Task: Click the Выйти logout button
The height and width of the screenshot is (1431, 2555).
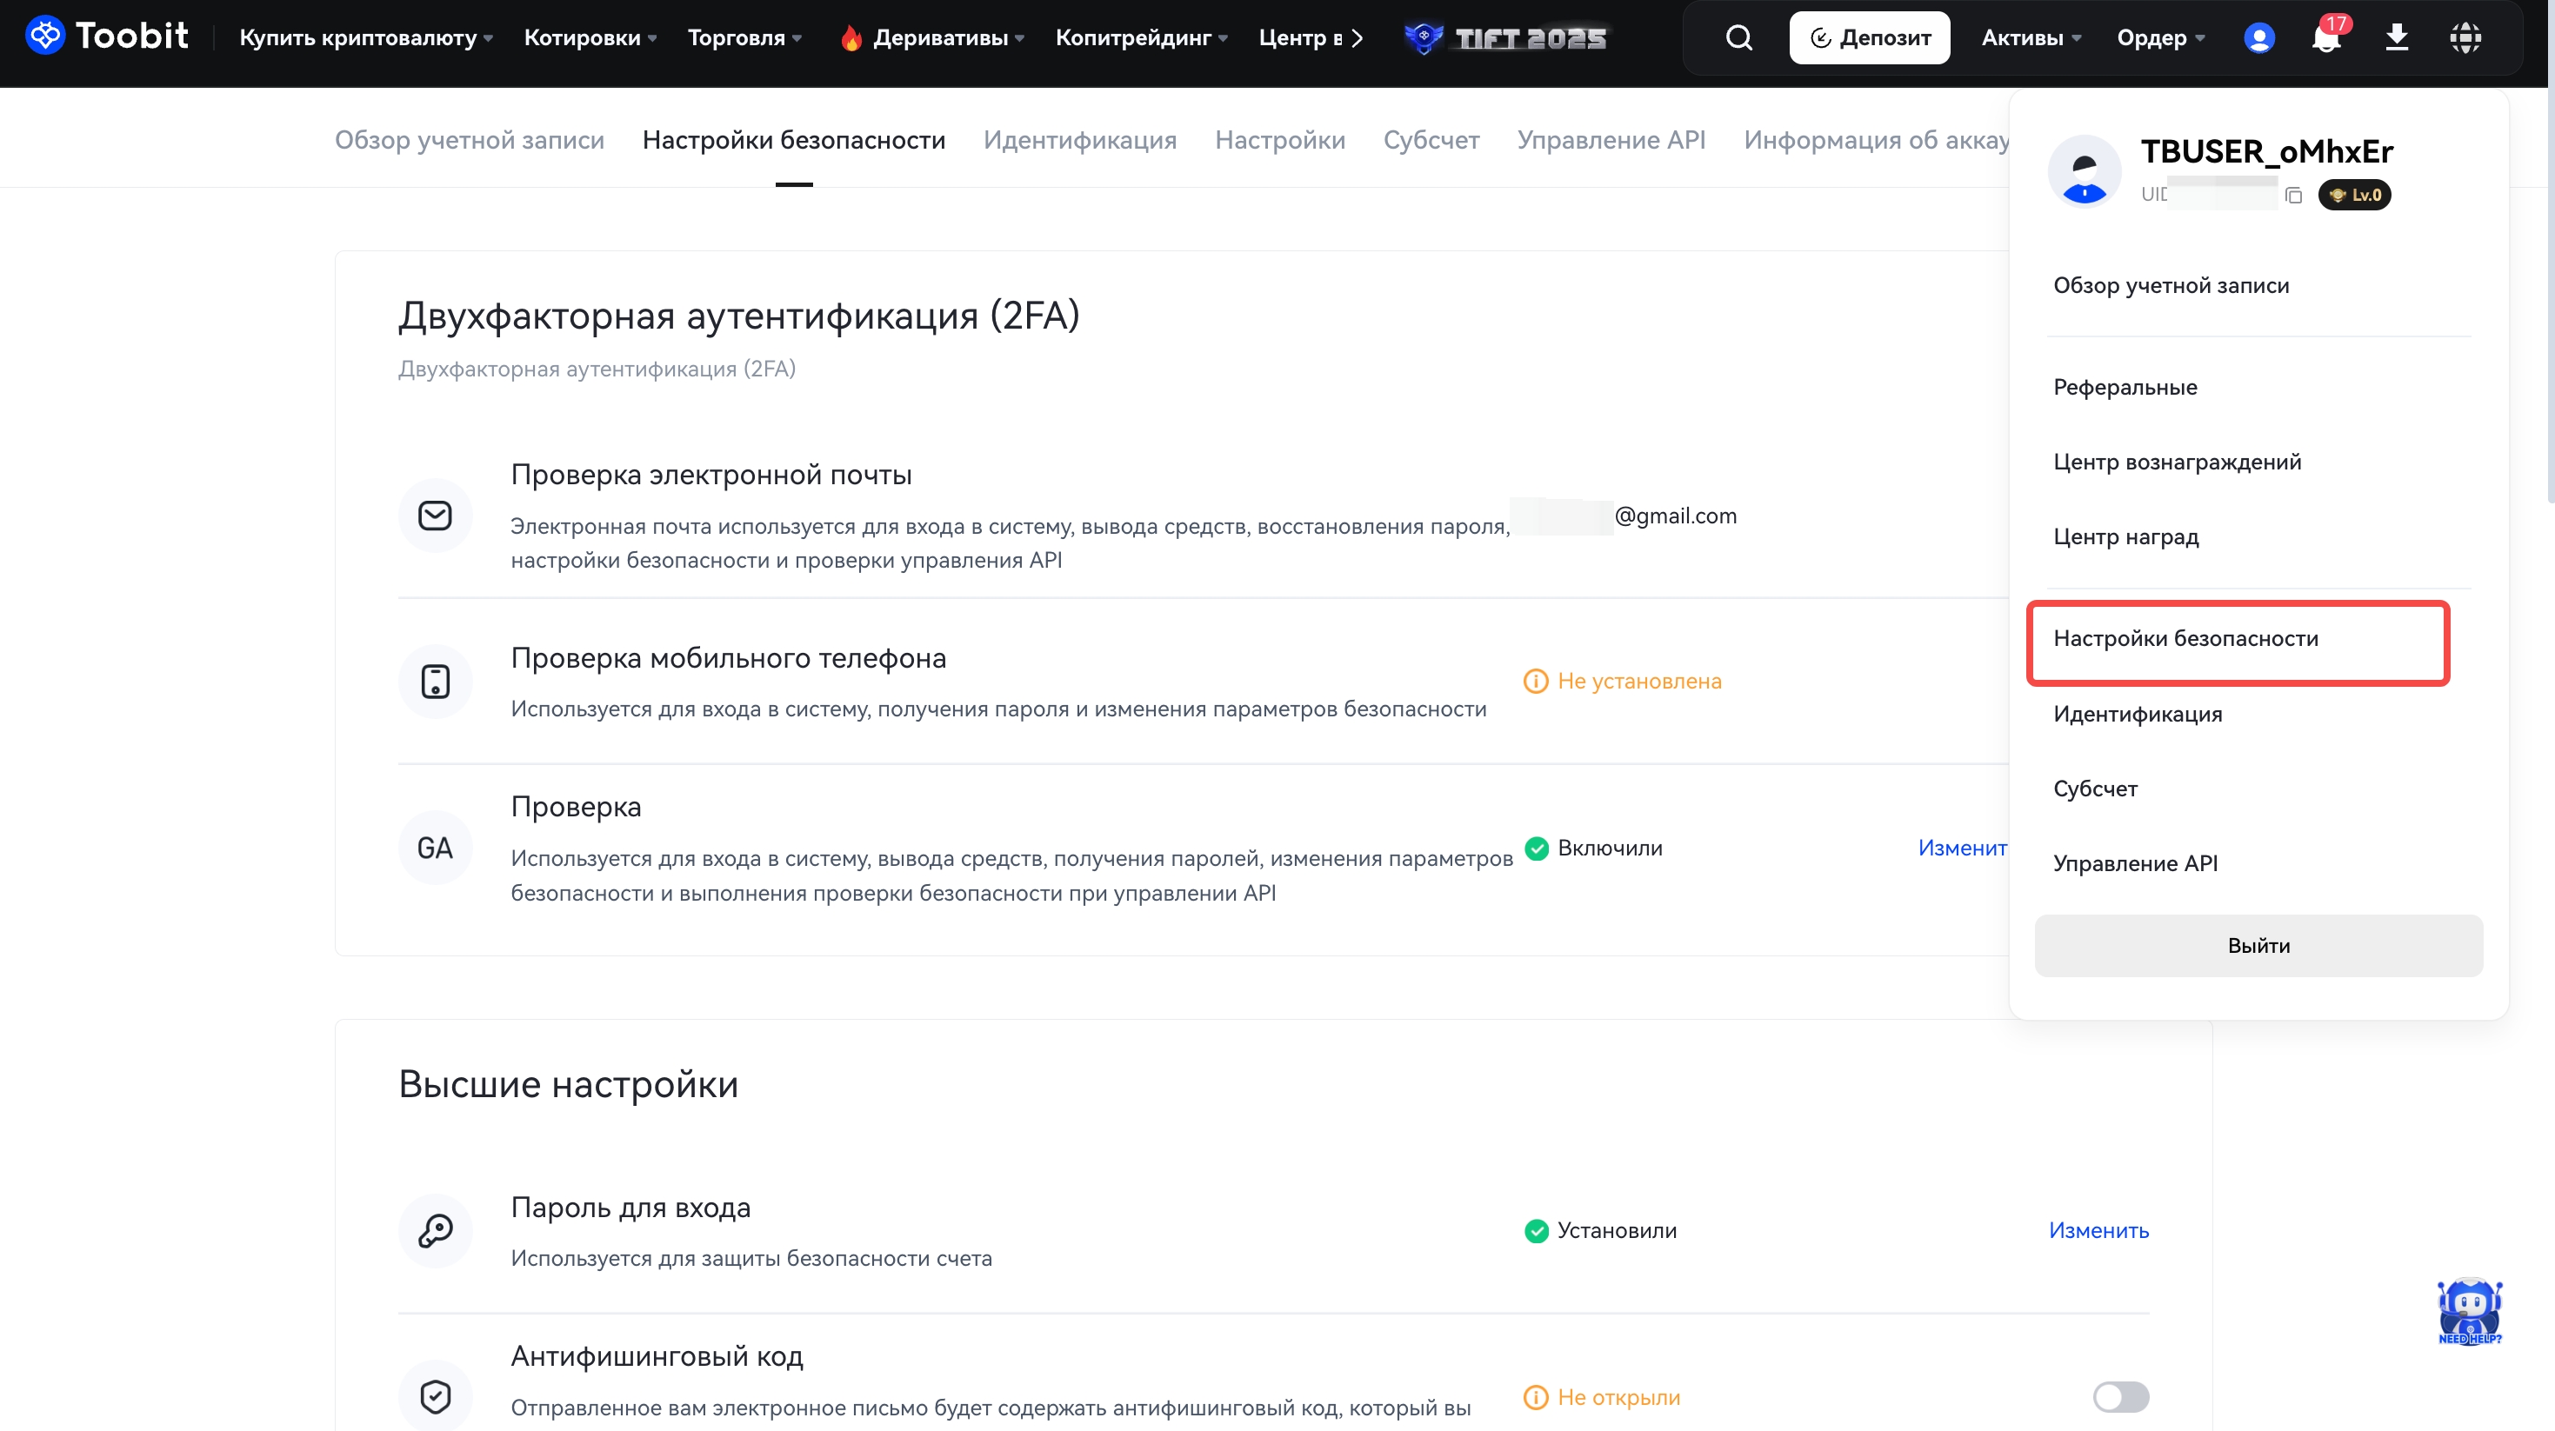Action: pos(2258,945)
